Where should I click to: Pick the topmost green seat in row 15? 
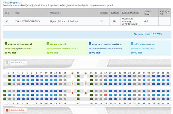(x=78, y=76)
